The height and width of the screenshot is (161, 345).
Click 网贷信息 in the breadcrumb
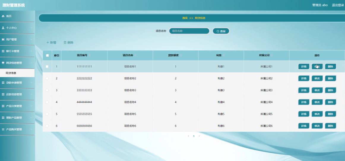coord(200,18)
